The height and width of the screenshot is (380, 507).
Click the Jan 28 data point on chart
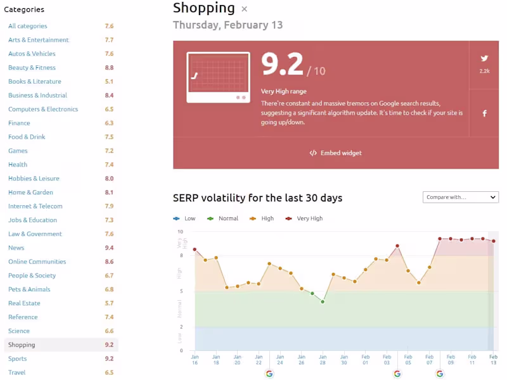click(x=323, y=301)
